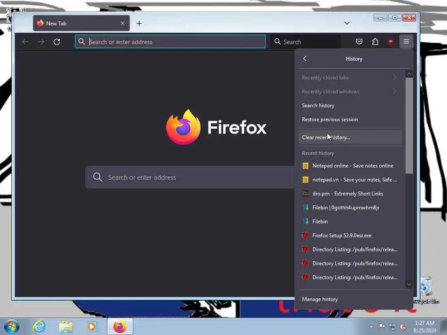This screenshot has width=447, height=335.
Task: Open Action Center flag icon
Action: tap(382, 326)
